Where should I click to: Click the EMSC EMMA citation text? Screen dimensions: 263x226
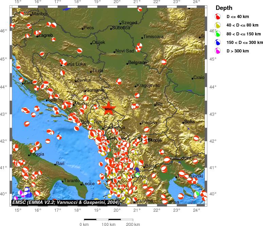click(65, 202)
